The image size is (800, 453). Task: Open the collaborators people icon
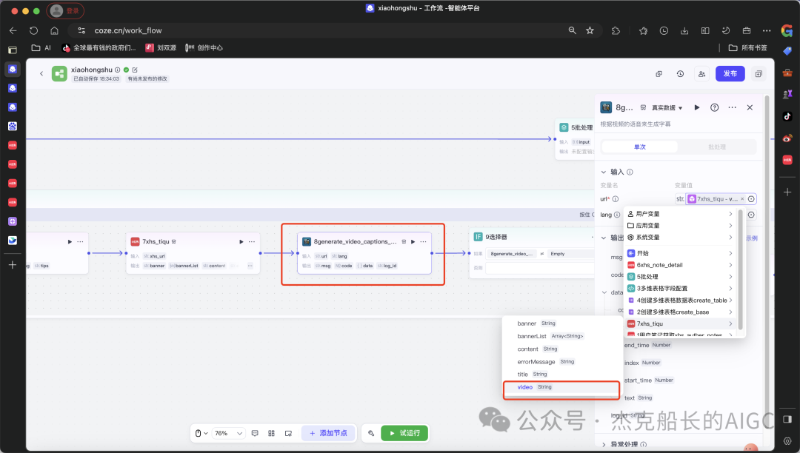(x=701, y=74)
